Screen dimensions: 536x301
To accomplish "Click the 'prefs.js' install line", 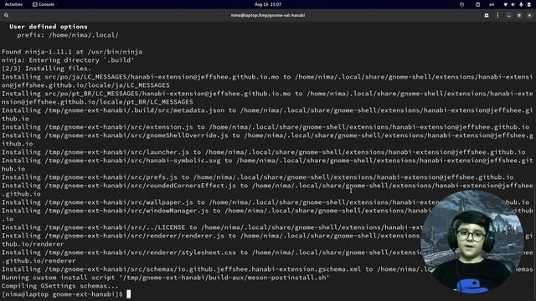I will click(x=257, y=177).
